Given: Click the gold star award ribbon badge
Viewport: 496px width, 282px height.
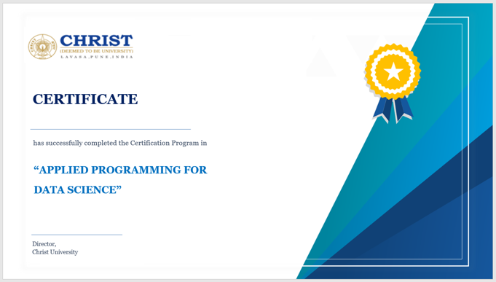Looking at the screenshot, I should pyautogui.click(x=393, y=83).
